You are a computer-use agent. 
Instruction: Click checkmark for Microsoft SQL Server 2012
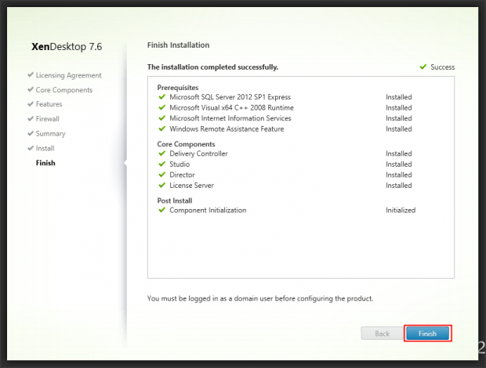tap(161, 97)
